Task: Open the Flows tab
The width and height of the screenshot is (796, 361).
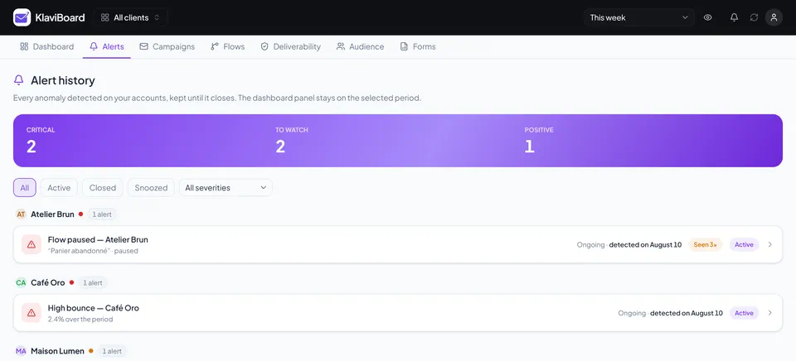Action: point(227,46)
